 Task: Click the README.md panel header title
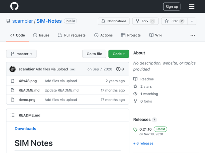[29, 115]
